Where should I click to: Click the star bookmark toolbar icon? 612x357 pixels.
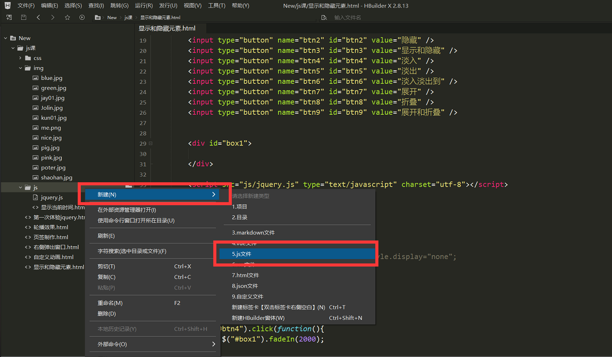[x=67, y=17]
